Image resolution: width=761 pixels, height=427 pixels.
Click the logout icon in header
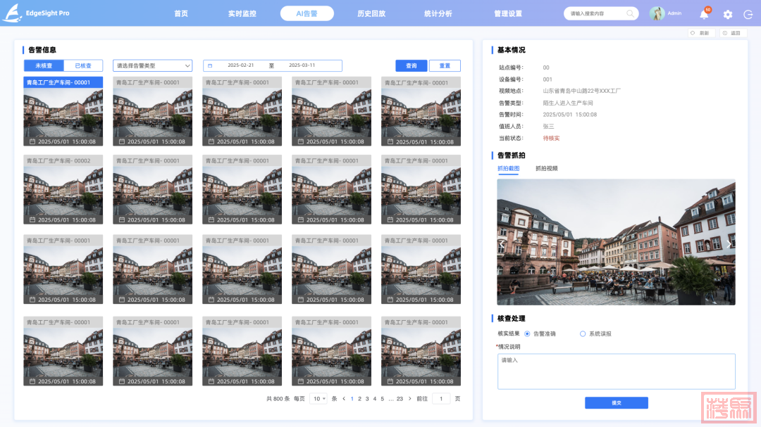click(748, 14)
